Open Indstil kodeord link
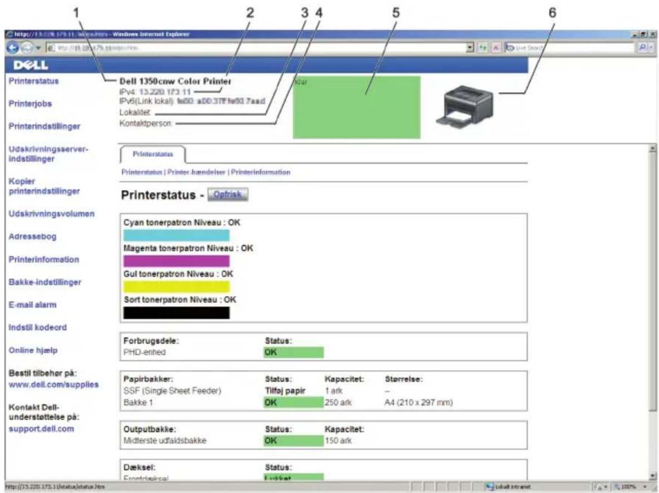 tap(37, 327)
